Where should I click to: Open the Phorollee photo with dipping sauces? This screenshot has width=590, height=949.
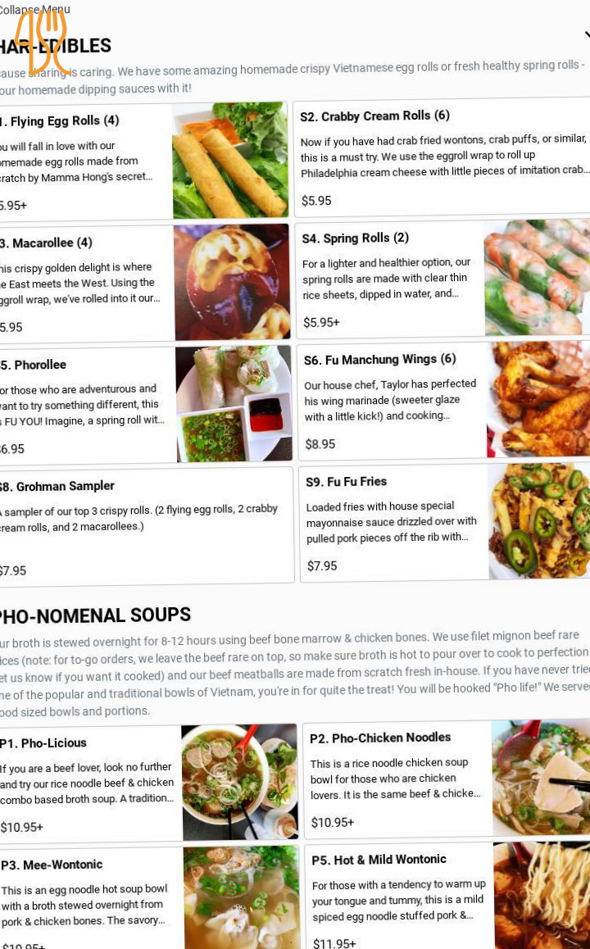click(x=234, y=404)
